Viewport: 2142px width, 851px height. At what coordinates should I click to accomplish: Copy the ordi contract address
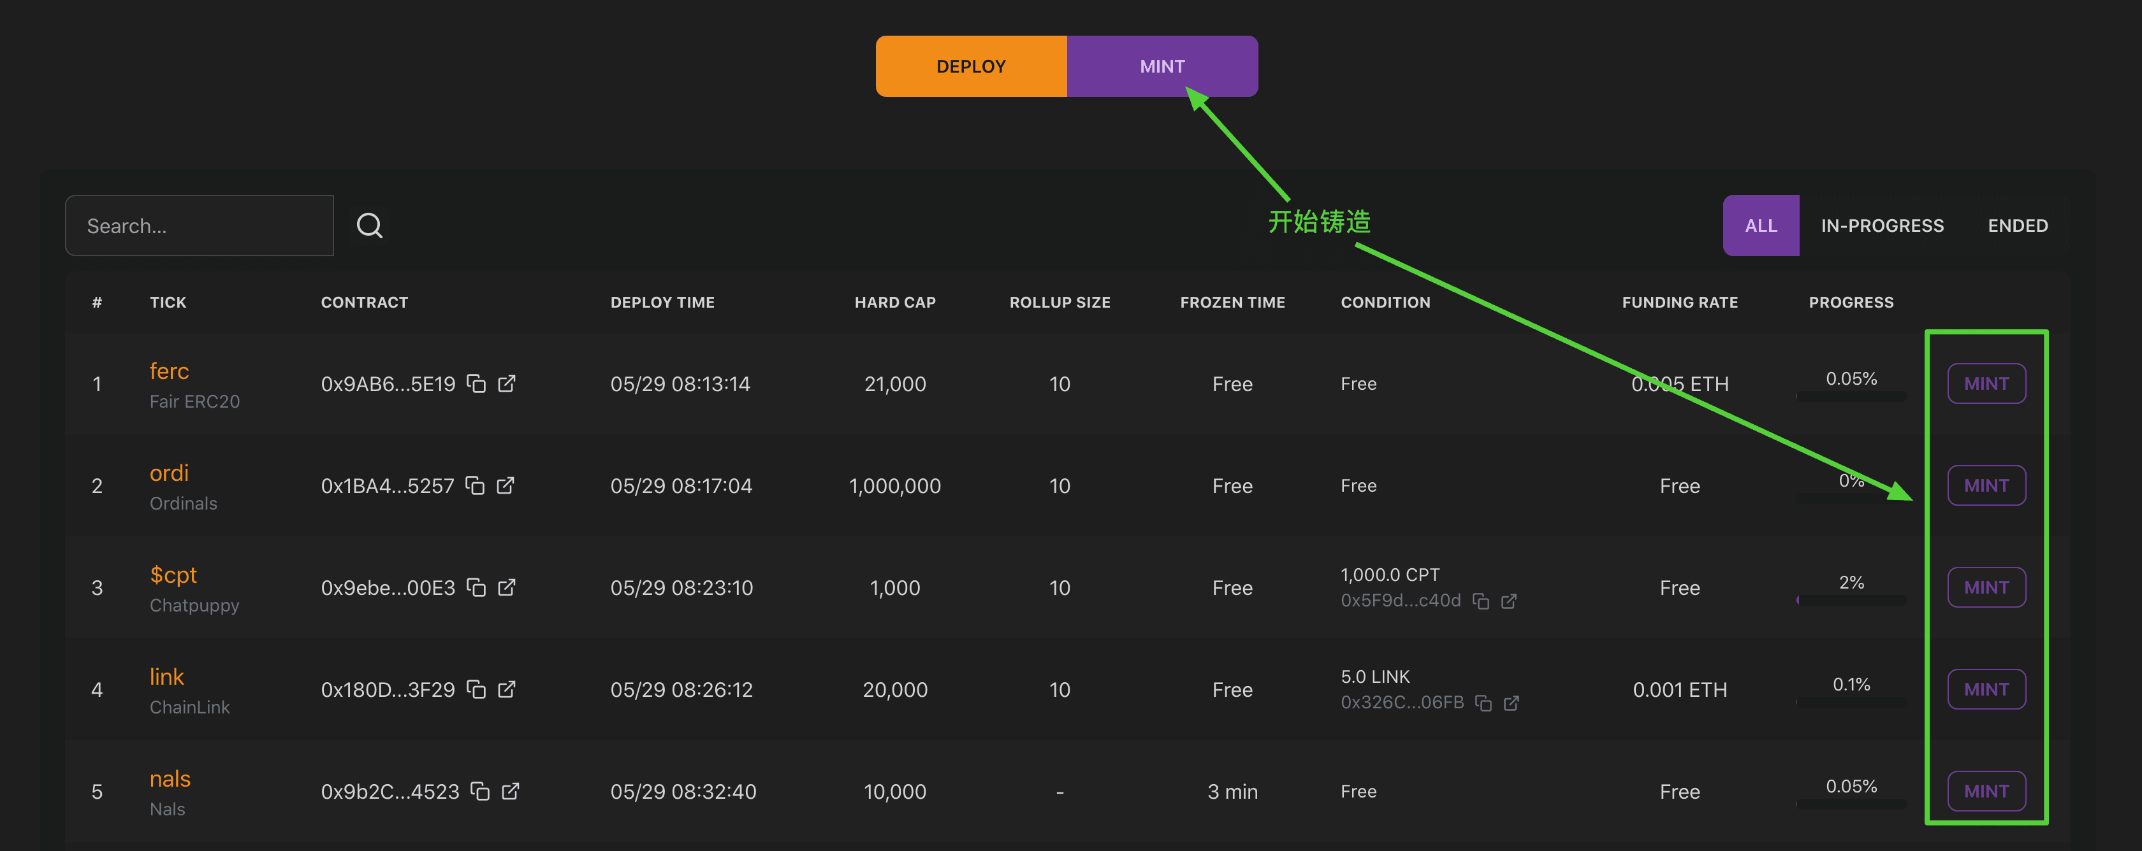point(475,485)
